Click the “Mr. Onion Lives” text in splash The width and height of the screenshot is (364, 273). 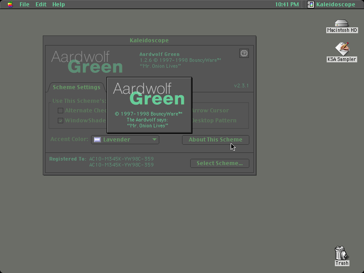point(147,126)
